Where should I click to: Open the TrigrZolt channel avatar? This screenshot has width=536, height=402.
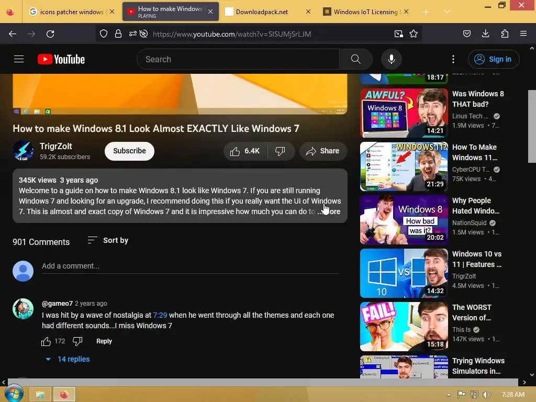pos(23,151)
